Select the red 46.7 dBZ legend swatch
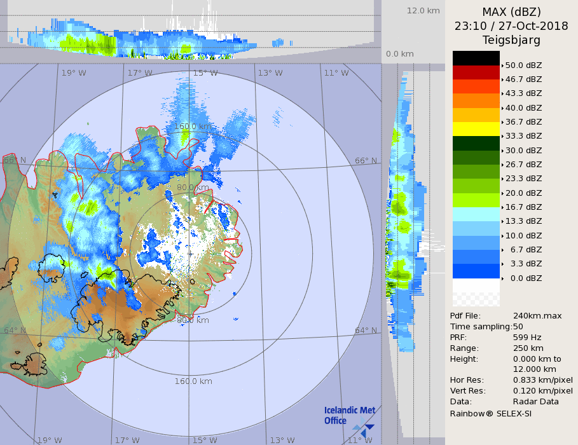 tap(476, 72)
